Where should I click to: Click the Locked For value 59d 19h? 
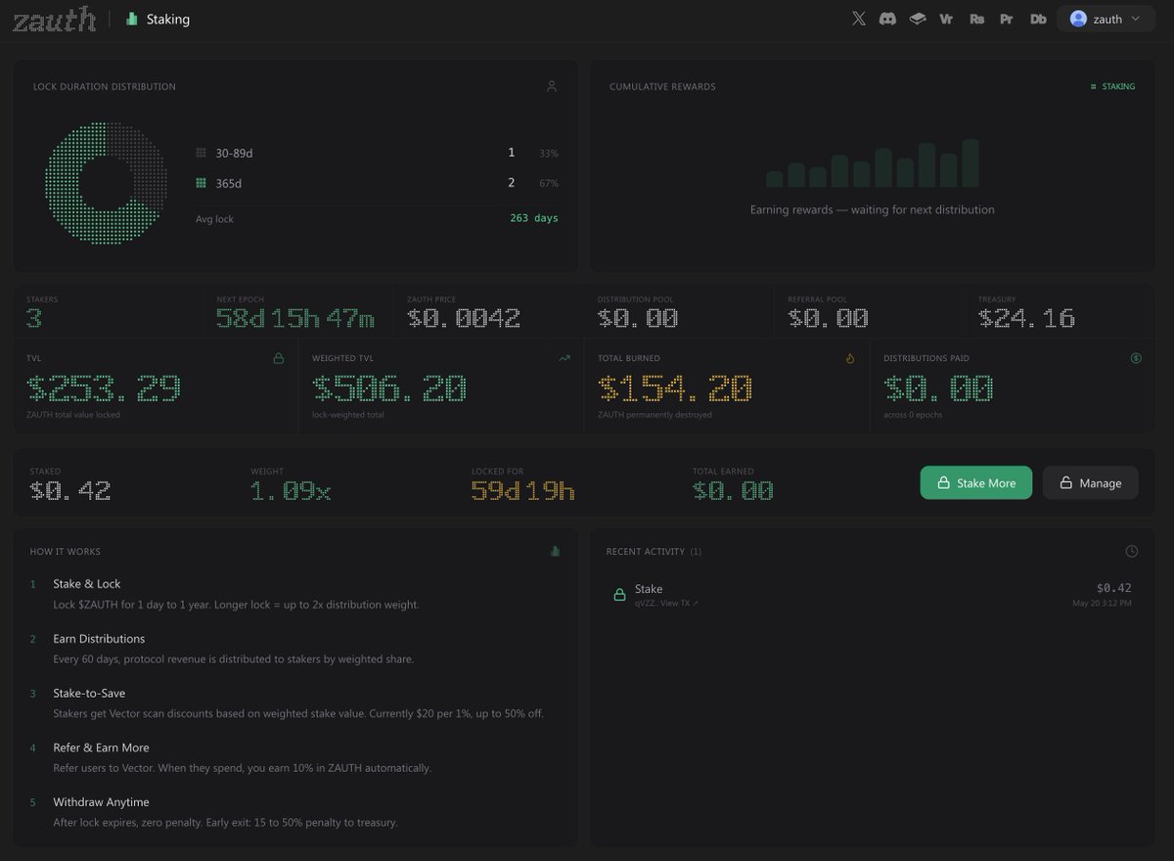(x=522, y=491)
